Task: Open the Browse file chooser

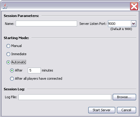Action: click(124, 97)
